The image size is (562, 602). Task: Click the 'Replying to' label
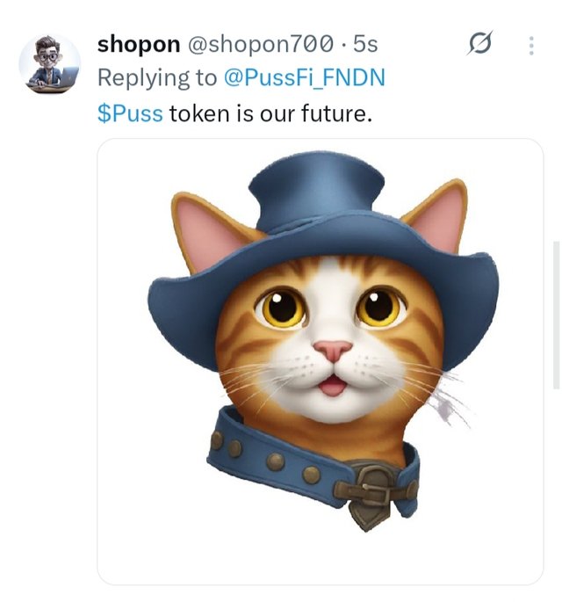(157, 78)
